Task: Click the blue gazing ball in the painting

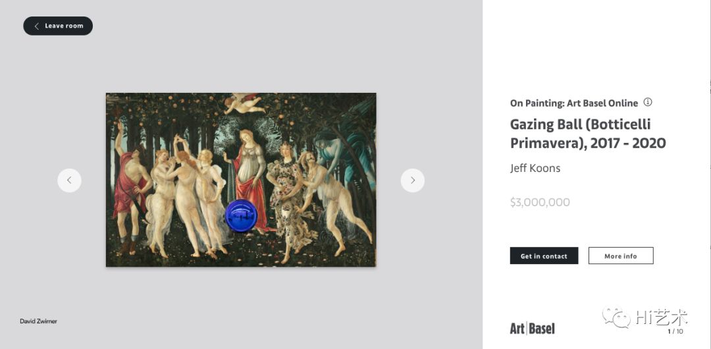Action: pos(241,215)
